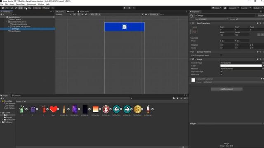264x148 pixels.
Task: Toggle Local handle rotation button
Action: 46,8
